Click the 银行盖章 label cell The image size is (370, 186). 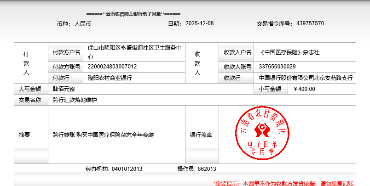pos(201,135)
